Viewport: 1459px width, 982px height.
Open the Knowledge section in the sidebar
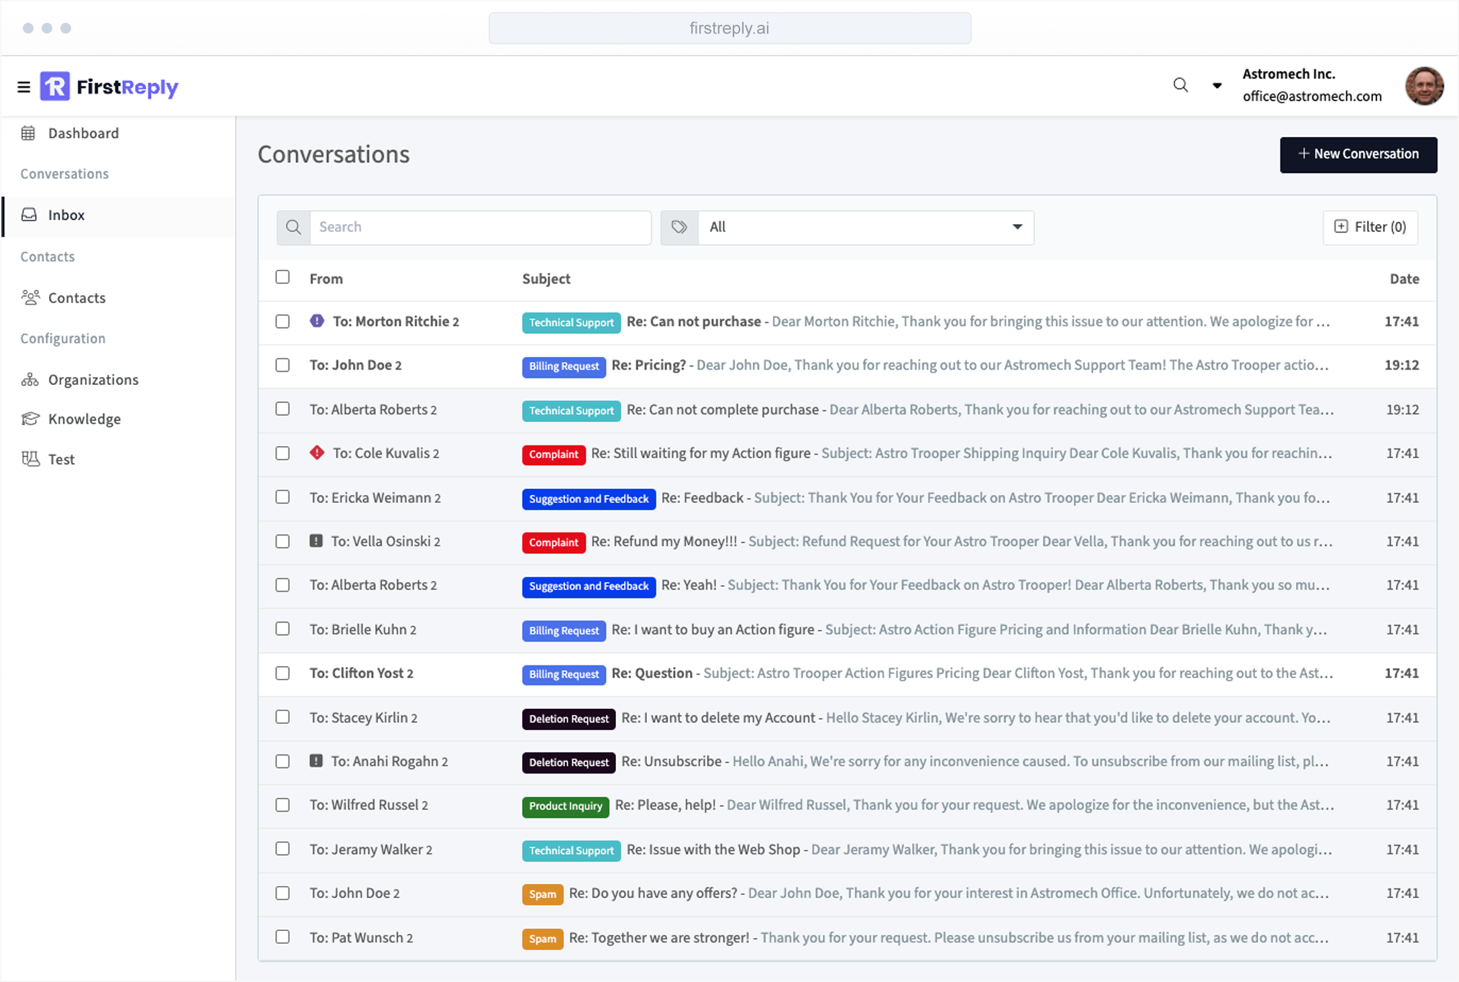85,419
